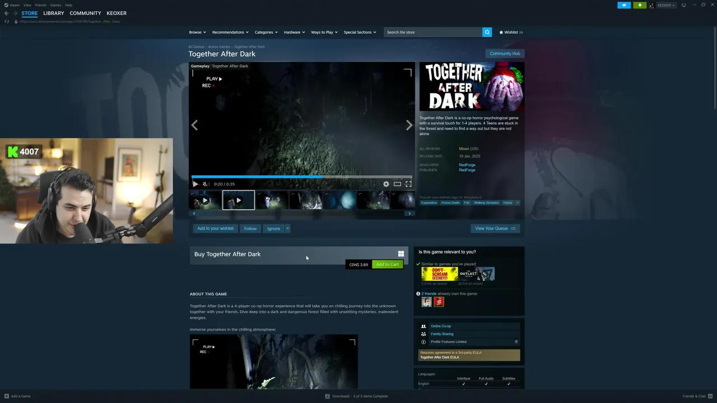
Task: Open View Your Queue
Action: point(495,228)
